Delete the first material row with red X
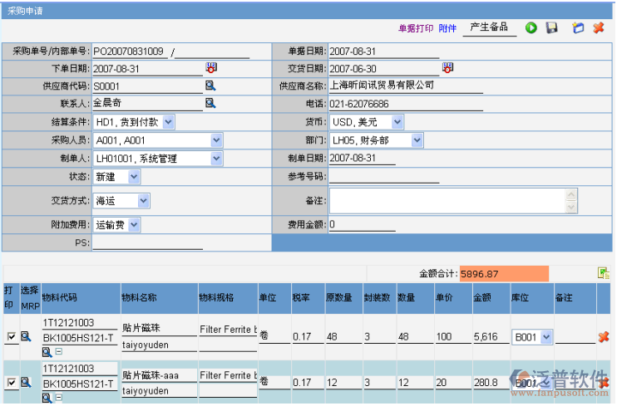The width and height of the screenshot is (617, 406). [604, 337]
